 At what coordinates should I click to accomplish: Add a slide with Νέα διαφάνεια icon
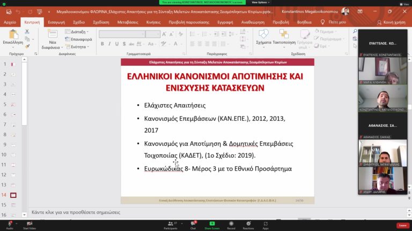pyautogui.click(x=53, y=34)
